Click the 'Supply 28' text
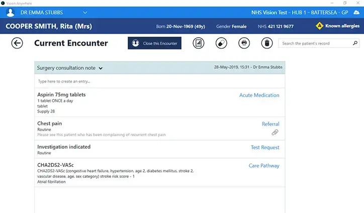 tap(46, 112)
